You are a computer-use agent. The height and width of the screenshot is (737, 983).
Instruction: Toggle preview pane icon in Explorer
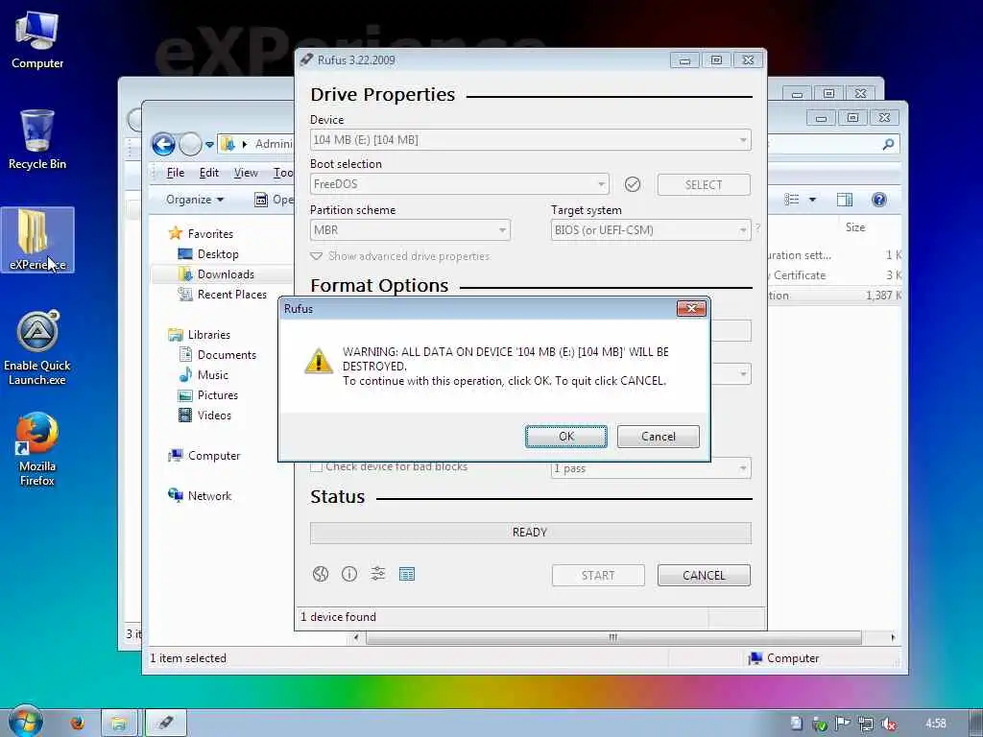click(x=845, y=200)
